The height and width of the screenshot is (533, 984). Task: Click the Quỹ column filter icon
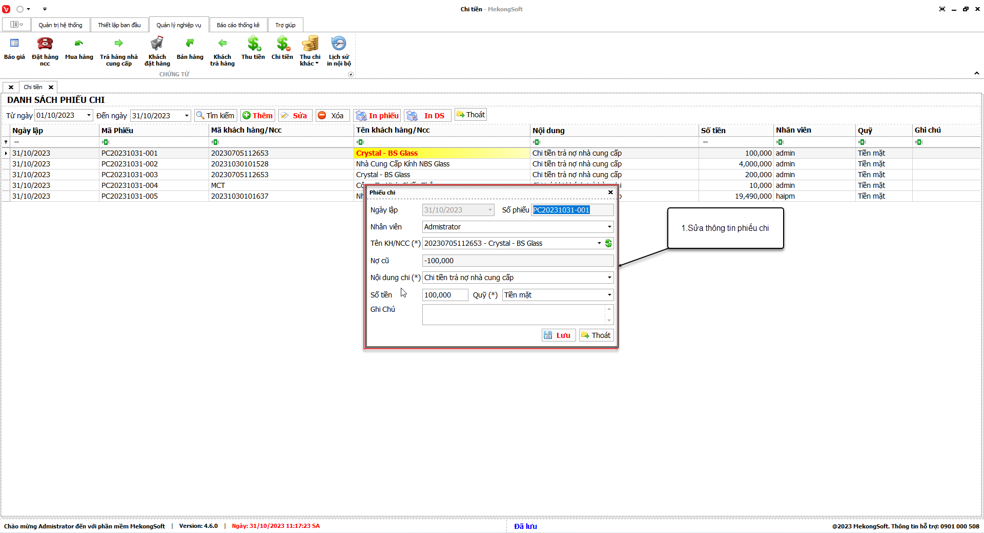tap(862, 142)
